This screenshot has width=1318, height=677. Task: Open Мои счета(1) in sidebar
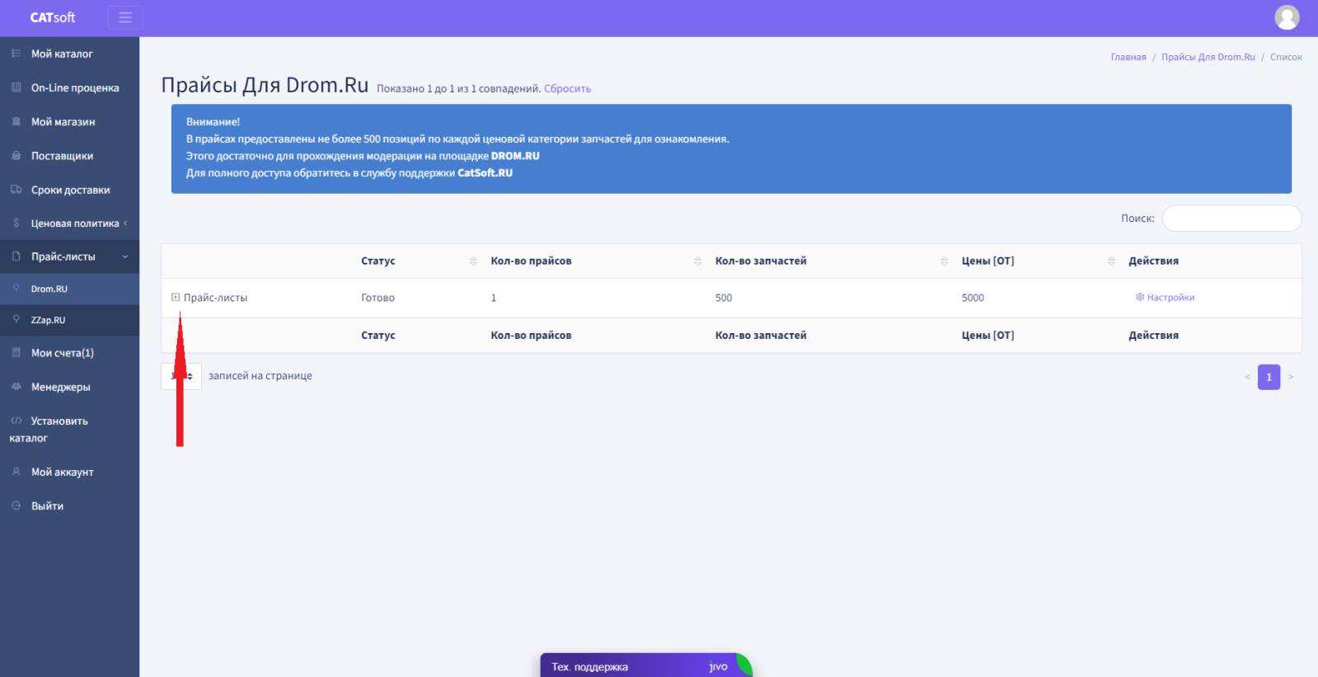point(62,353)
